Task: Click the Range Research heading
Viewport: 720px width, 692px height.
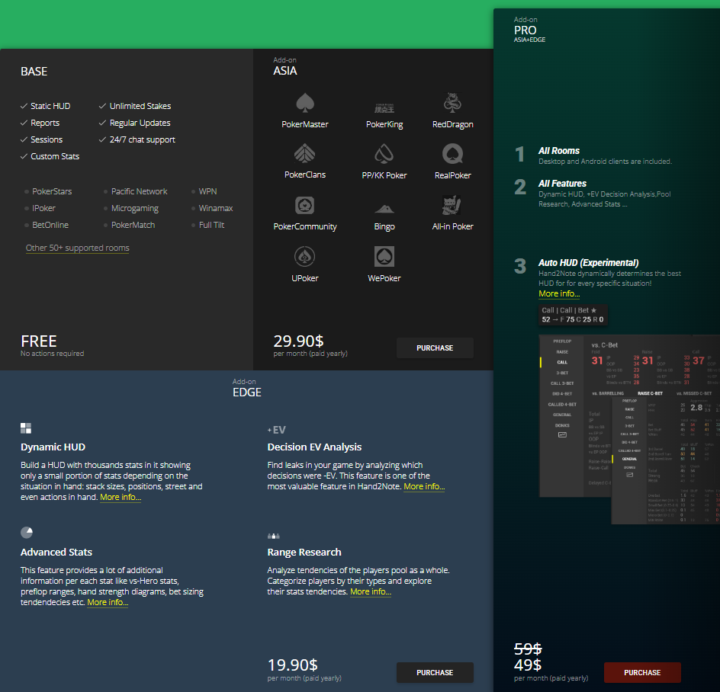Action: (x=304, y=552)
